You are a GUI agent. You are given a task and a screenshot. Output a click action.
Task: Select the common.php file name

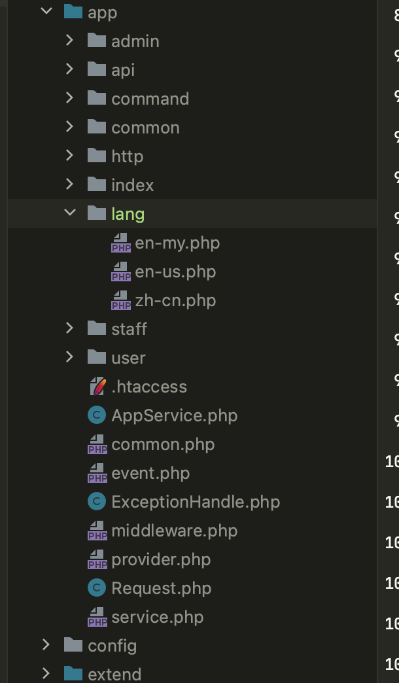[x=163, y=444]
